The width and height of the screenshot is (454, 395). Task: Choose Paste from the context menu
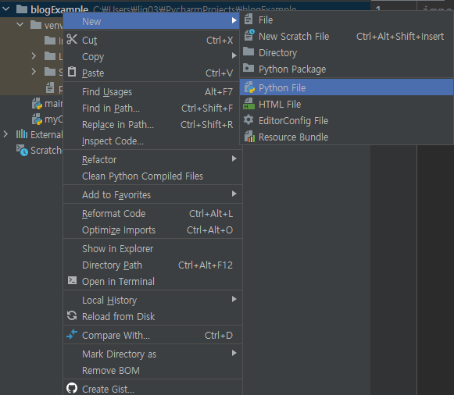click(x=152, y=73)
